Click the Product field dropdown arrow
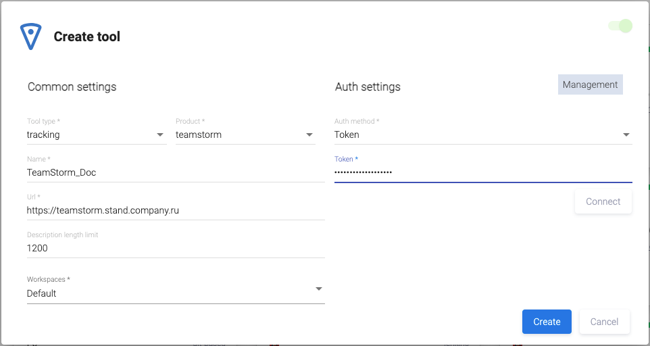 tap(309, 134)
